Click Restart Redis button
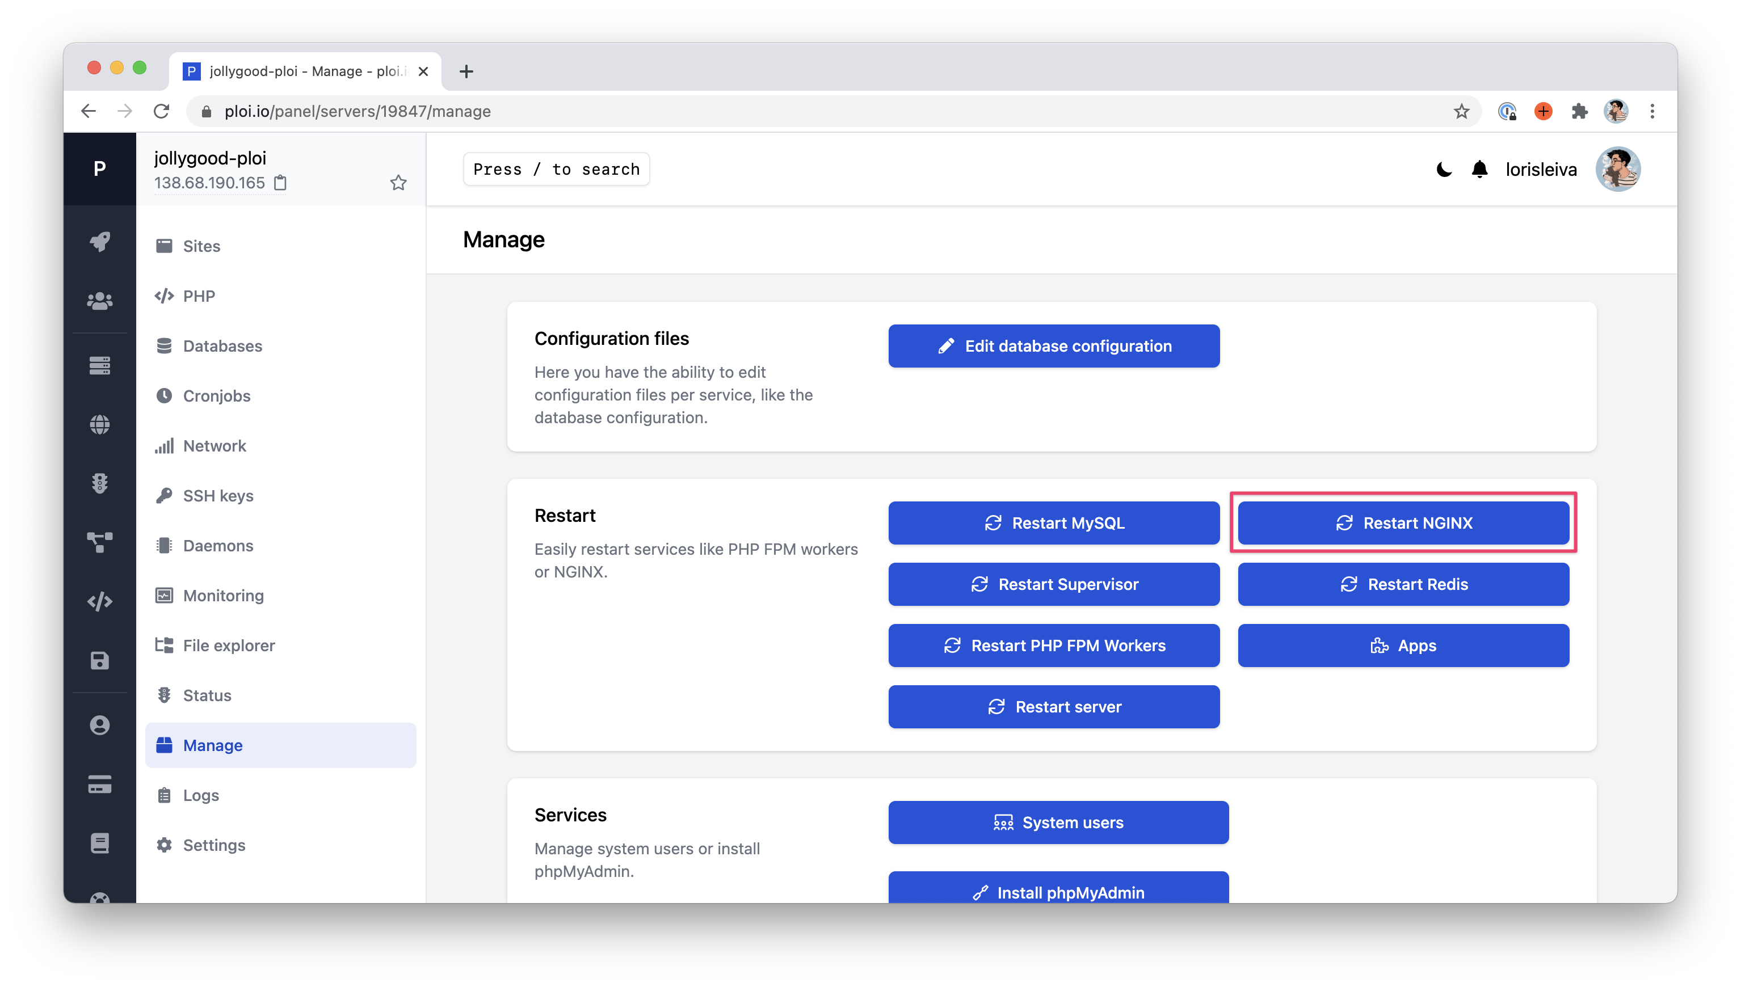 pyautogui.click(x=1403, y=584)
